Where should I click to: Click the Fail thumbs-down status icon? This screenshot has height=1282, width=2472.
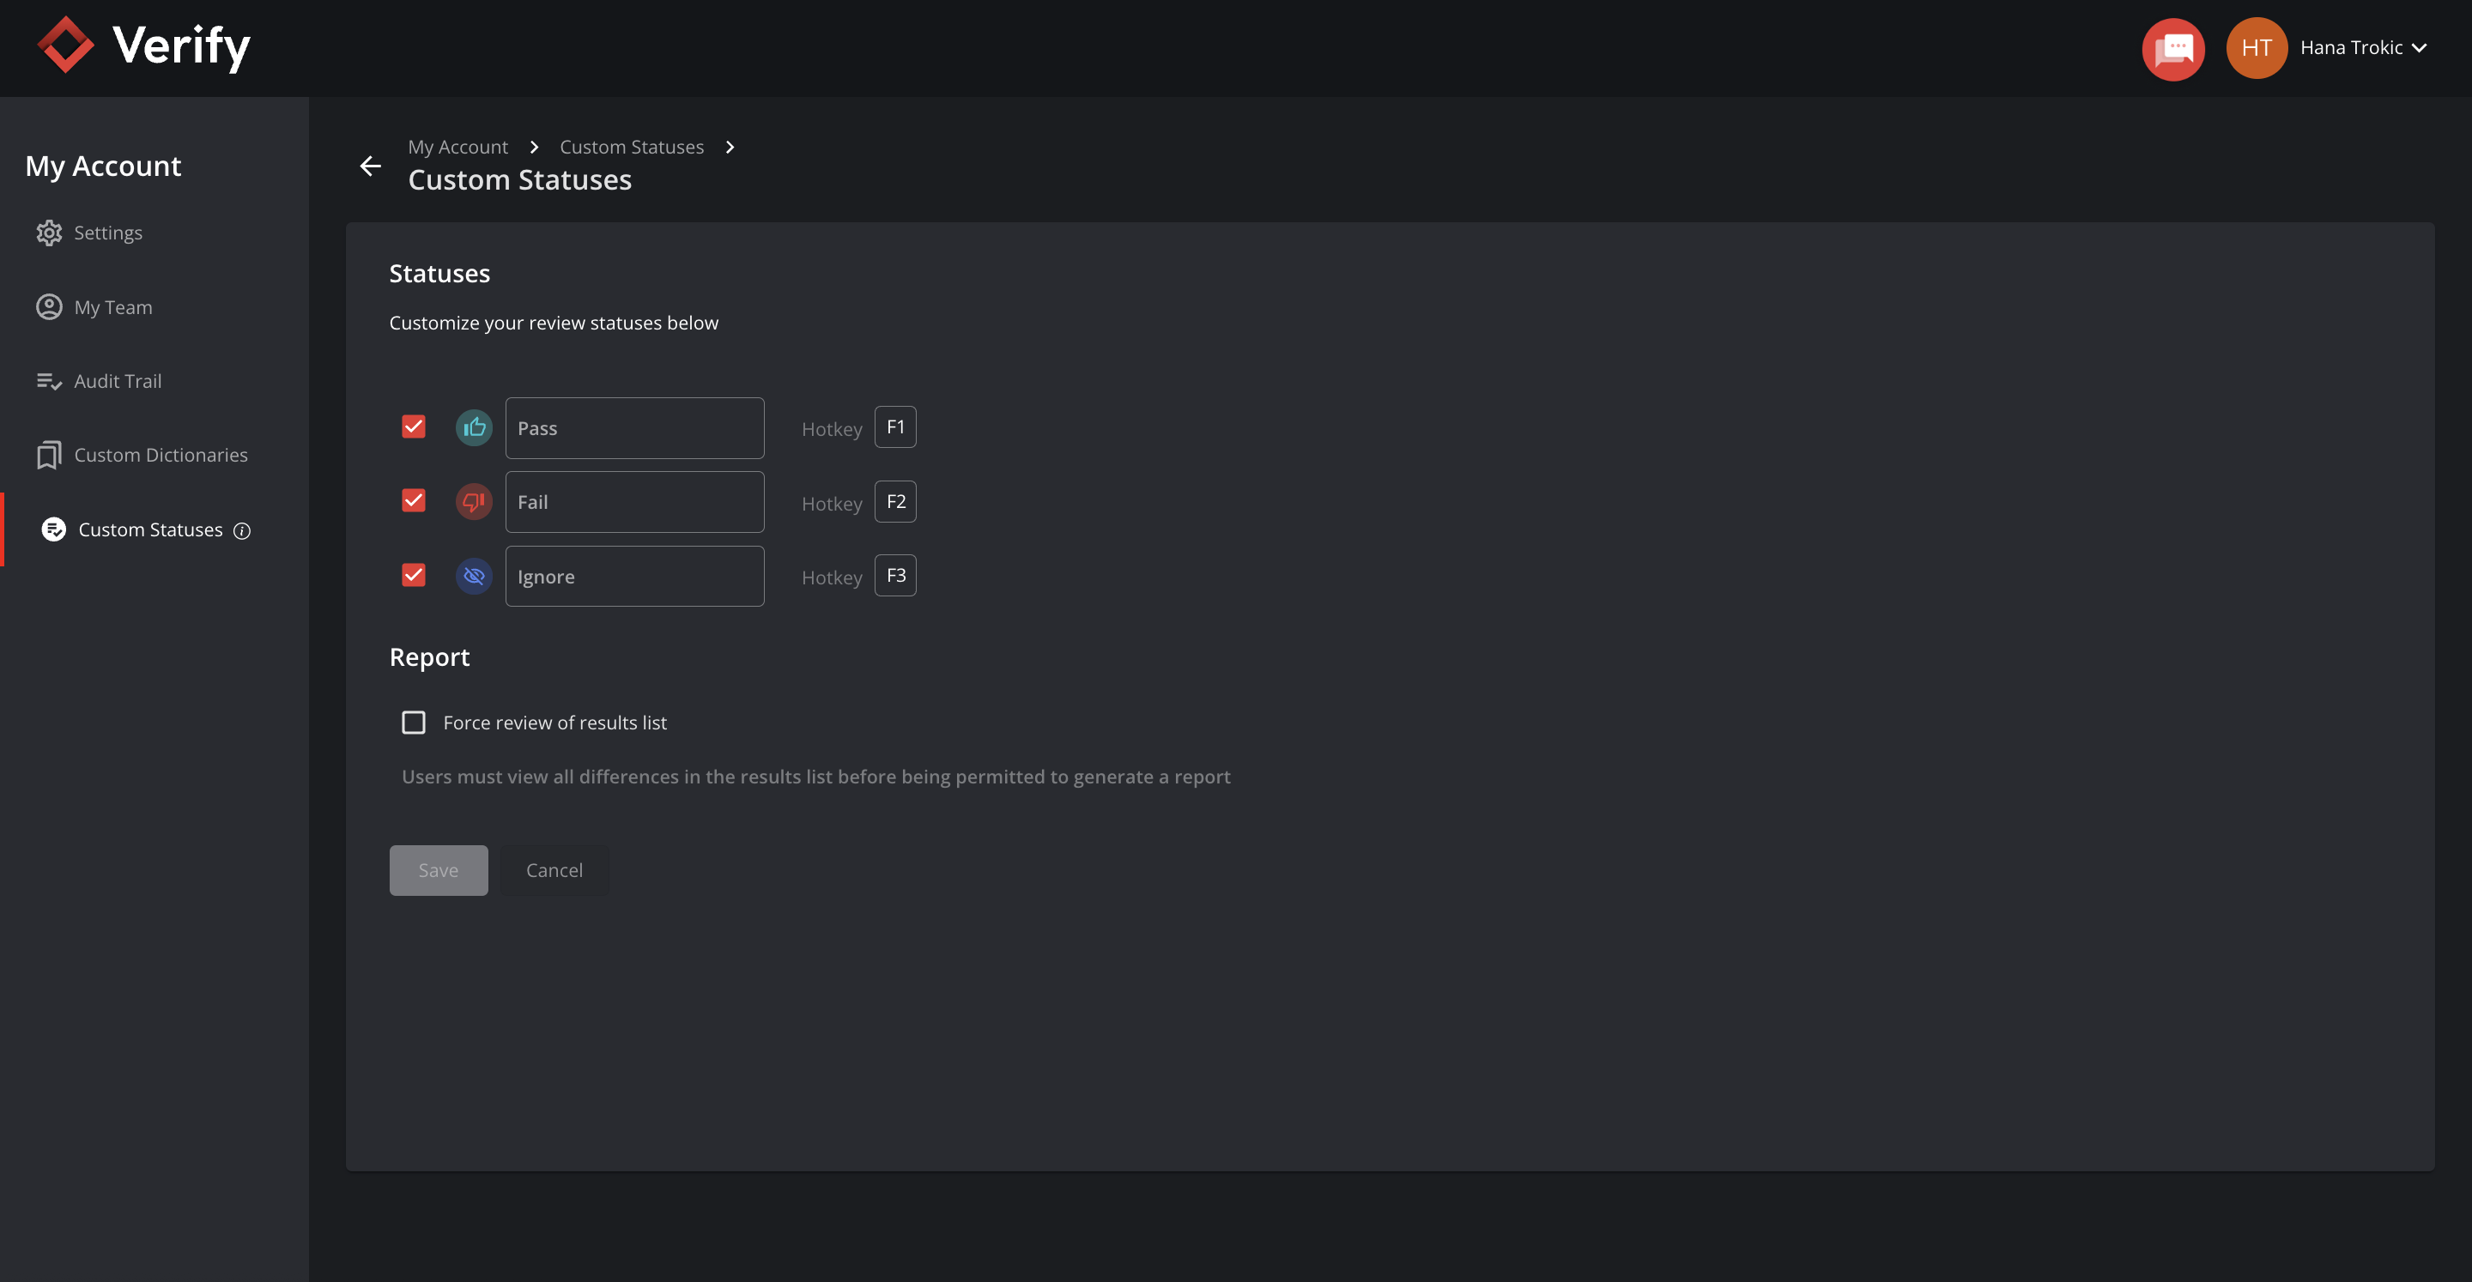click(474, 501)
